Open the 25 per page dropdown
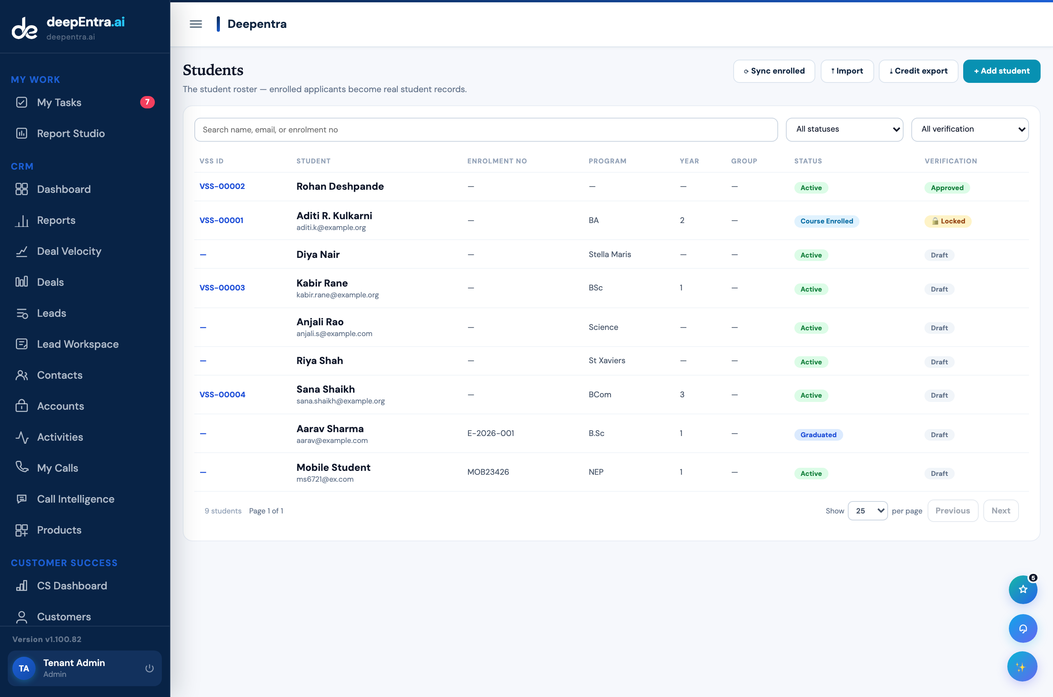The width and height of the screenshot is (1053, 697). point(867,511)
